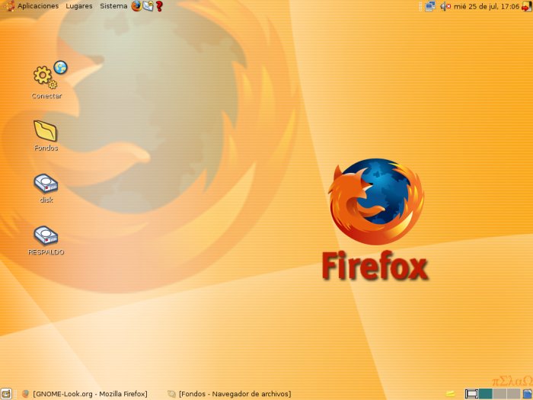Switch to the teal second workspace
The height and width of the screenshot is (400, 533).
coord(486,394)
